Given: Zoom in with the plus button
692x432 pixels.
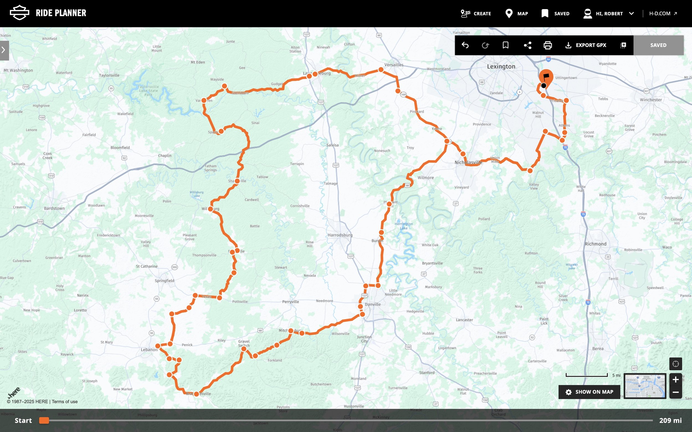Looking at the screenshot, I should [675, 379].
